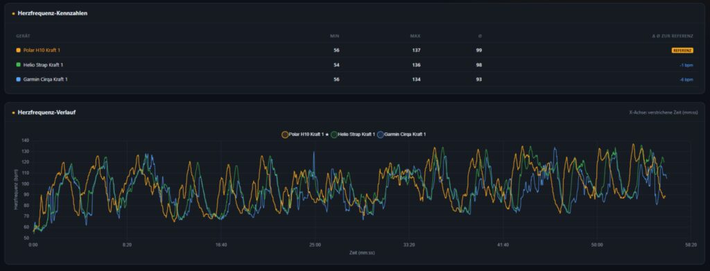The height and width of the screenshot is (271, 710).
Task: Click the green Helio Strap color square
Action: click(18, 64)
